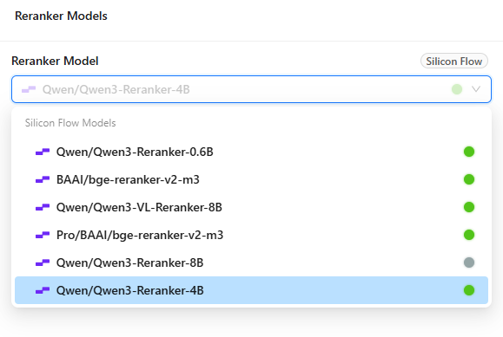Click Silicon Flow icon in highlighted Qwen3-Reranker-4B row
This screenshot has height=337, width=503.
[43, 290]
